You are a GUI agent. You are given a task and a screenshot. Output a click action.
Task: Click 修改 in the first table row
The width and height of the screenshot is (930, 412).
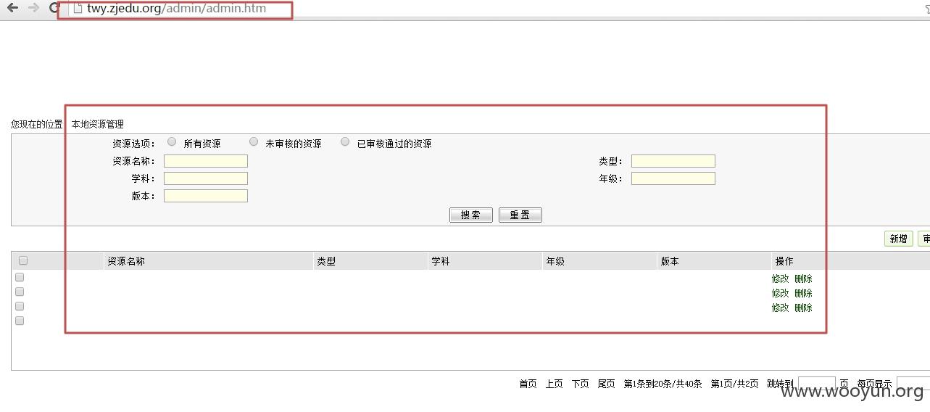pos(780,279)
